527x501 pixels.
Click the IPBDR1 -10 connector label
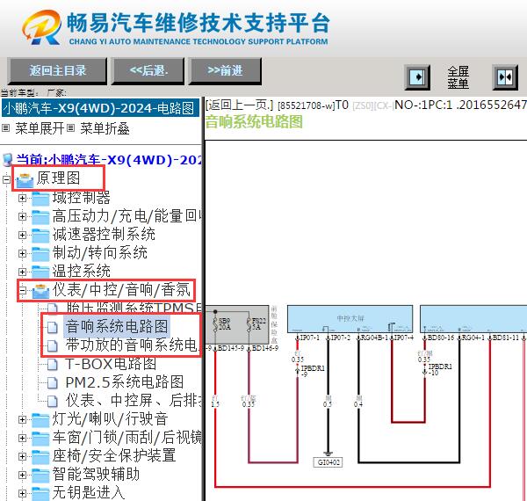pos(439,369)
